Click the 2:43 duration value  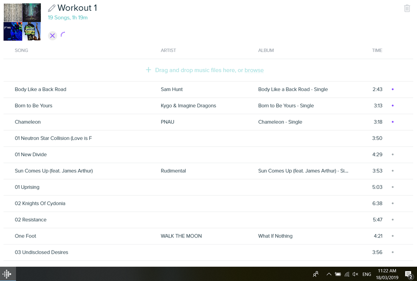[x=377, y=89]
